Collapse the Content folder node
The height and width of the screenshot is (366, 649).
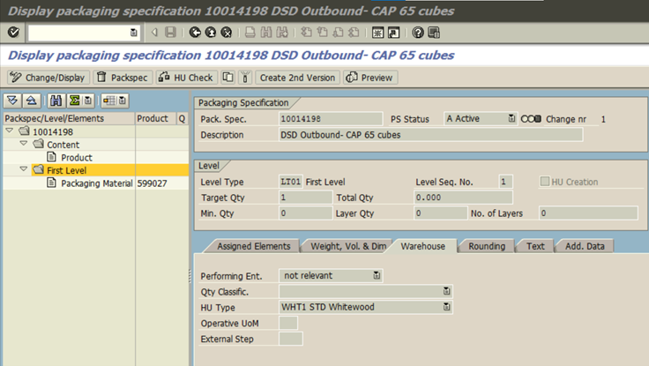tap(24, 145)
